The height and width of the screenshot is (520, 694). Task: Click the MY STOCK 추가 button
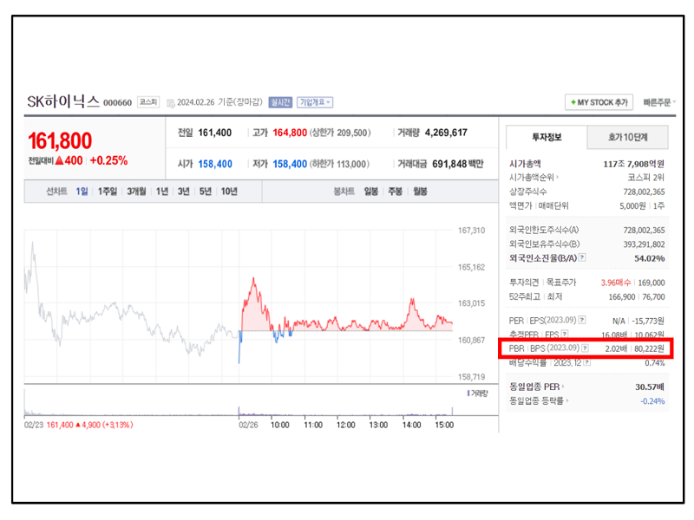(x=599, y=102)
